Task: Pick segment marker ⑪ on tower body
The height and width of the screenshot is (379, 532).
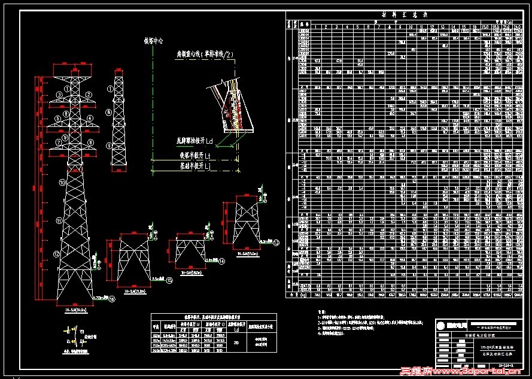Action: (x=59, y=221)
